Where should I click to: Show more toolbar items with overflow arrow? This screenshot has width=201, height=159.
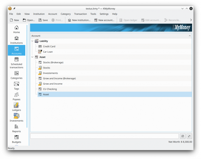tap(191, 20)
